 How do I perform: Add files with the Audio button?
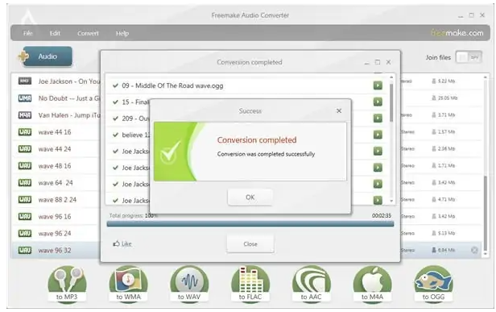pyautogui.click(x=48, y=56)
